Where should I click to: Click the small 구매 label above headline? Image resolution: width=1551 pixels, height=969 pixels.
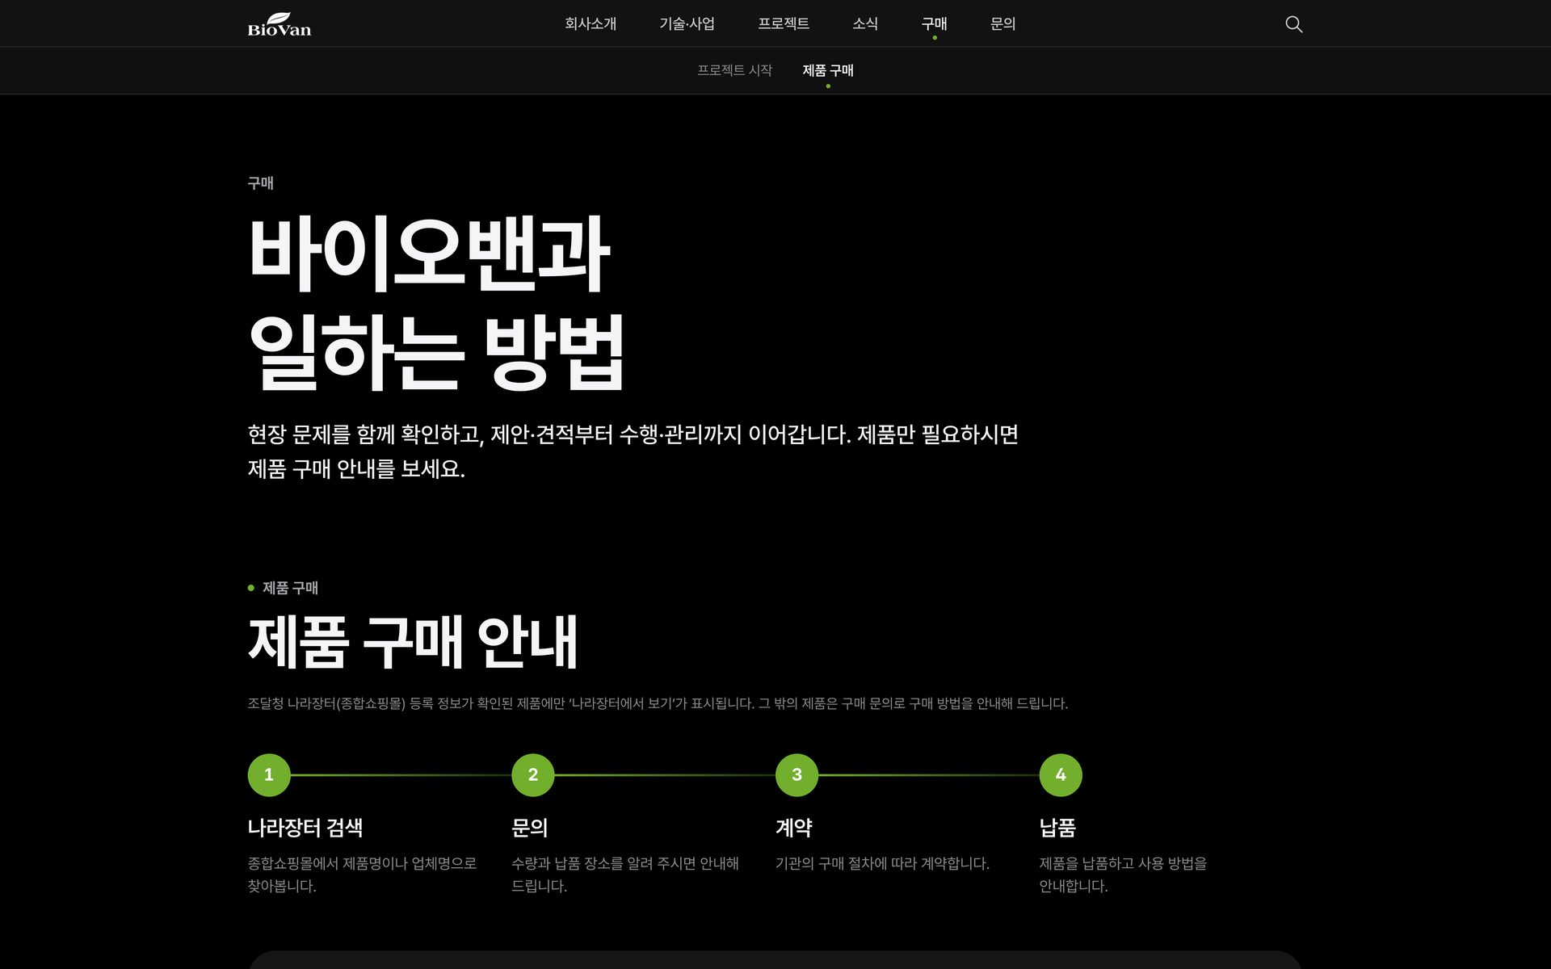click(x=260, y=183)
